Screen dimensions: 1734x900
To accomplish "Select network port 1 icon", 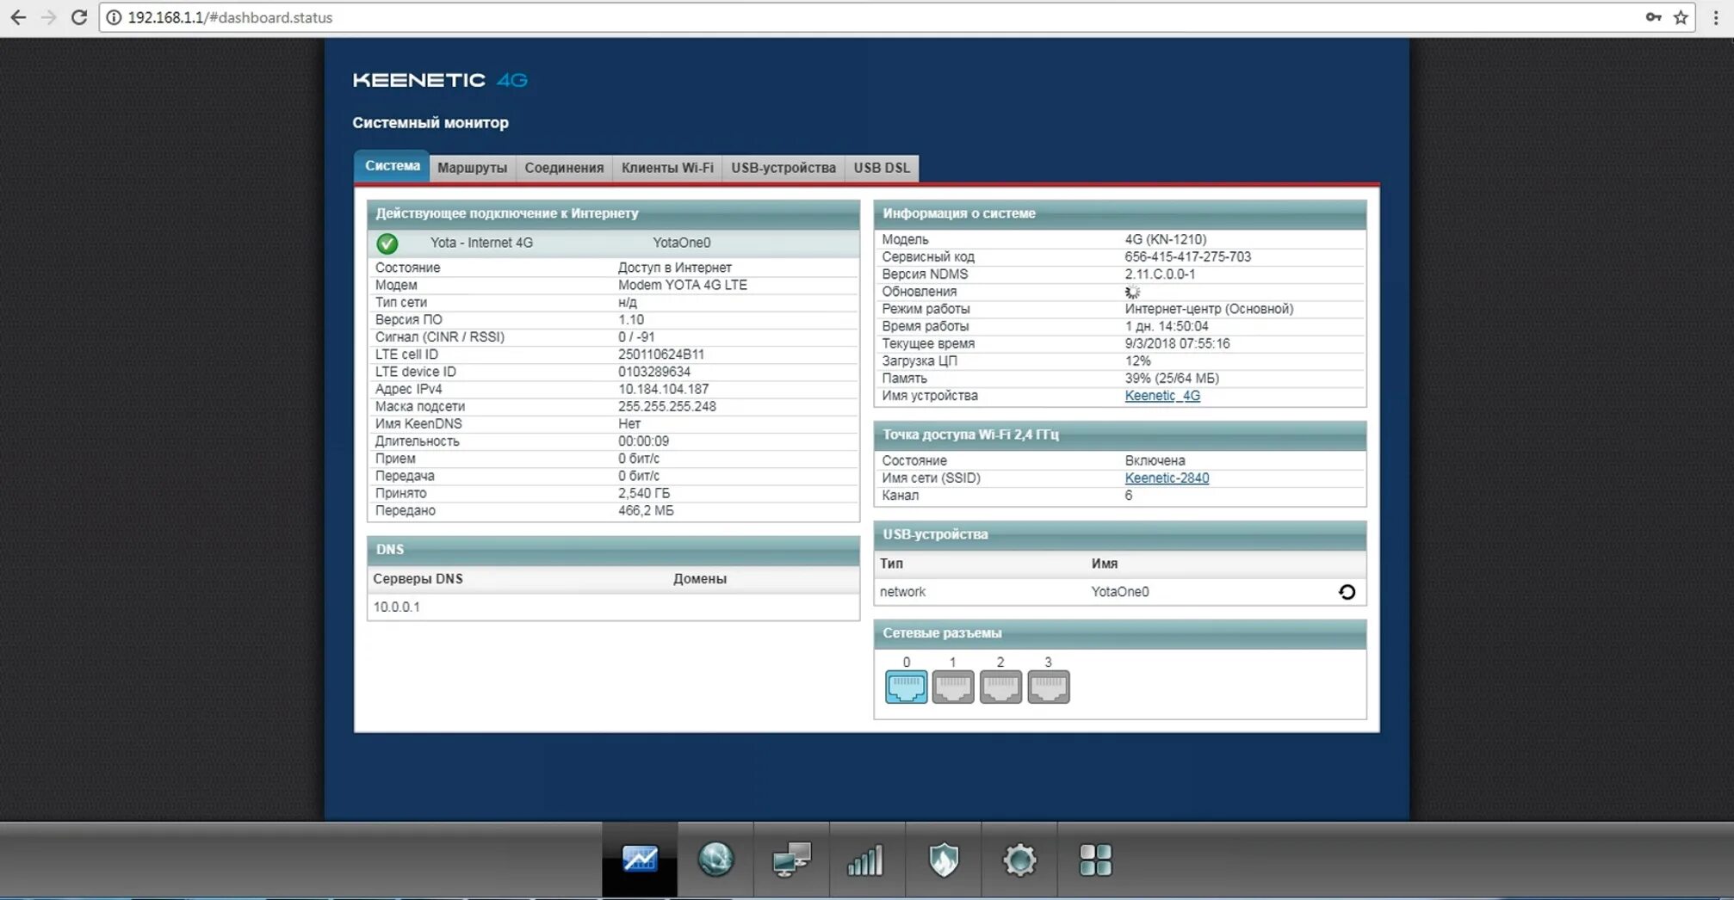I will click(953, 687).
